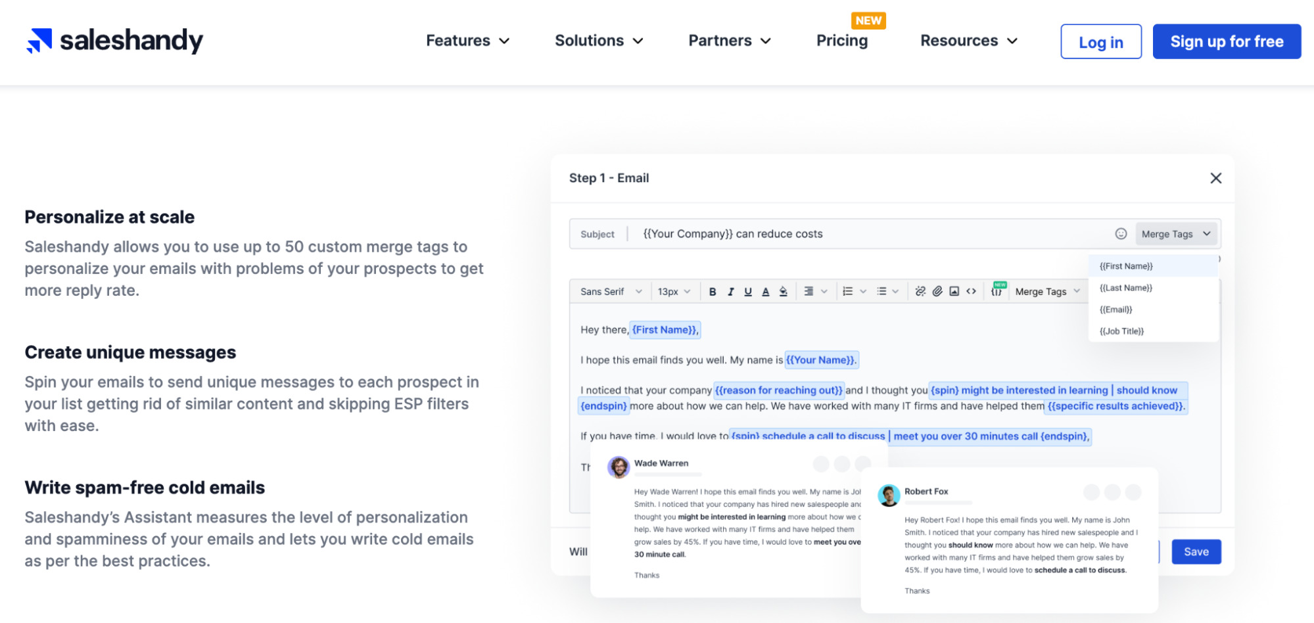Click the spintax icon marked NEW
Screen dimensions: 1314x623
[997, 290]
